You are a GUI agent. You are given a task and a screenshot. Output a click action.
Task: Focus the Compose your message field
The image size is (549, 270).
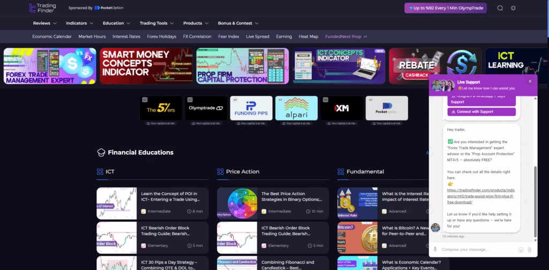[x=478, y=249]
